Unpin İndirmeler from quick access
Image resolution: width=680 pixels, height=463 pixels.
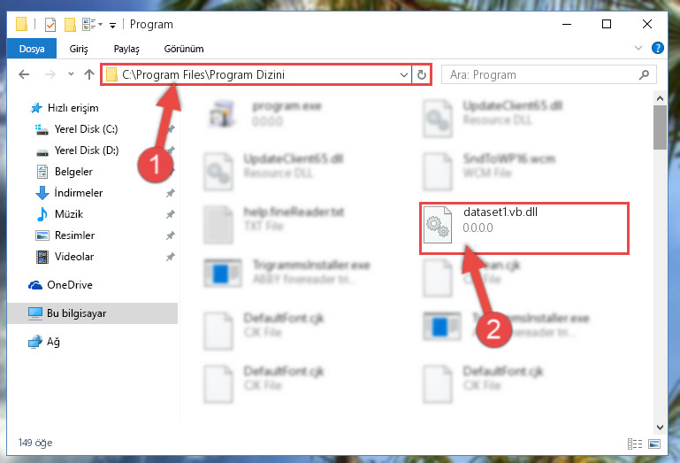[171, 193]
